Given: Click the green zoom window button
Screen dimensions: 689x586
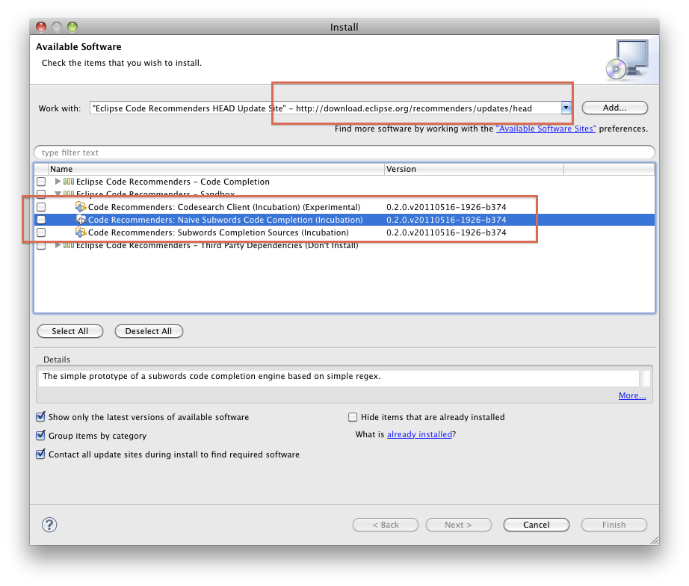Looking at the screenshot, I should click(x=72, y=27).
